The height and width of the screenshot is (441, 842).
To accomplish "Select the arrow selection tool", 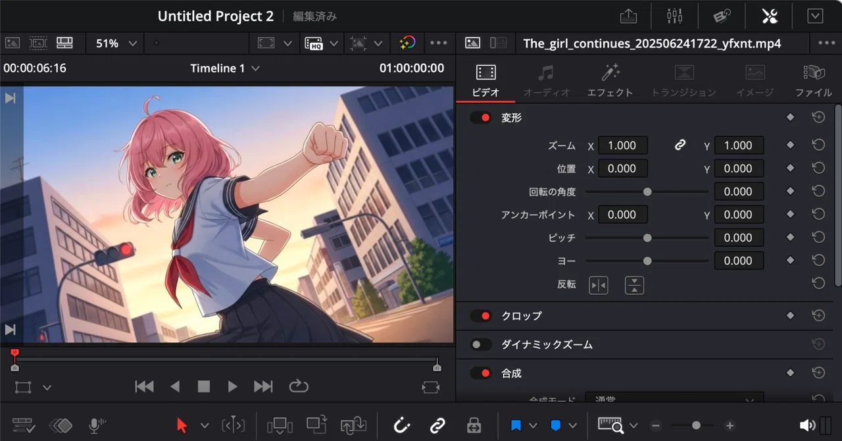I will point(182,426).
